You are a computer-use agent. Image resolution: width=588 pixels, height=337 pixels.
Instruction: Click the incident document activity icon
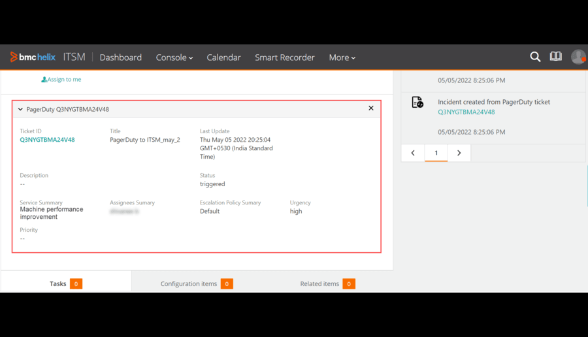[x=417, y=102]
